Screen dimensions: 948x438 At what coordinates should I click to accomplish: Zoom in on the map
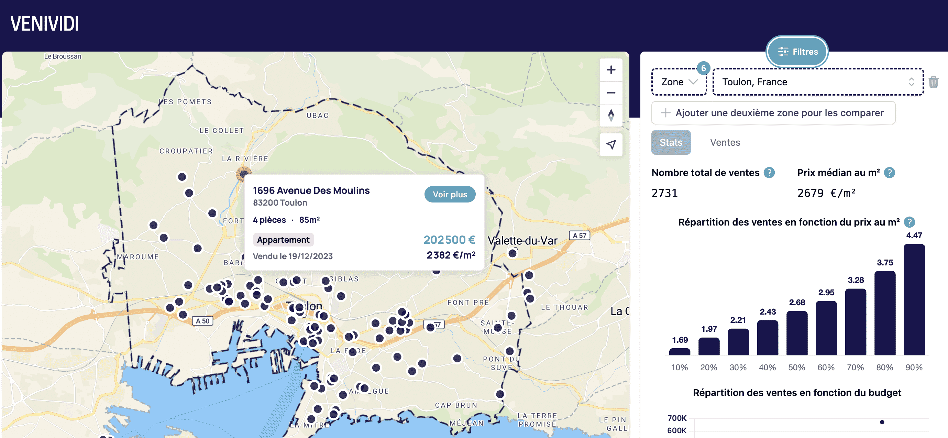611,70
